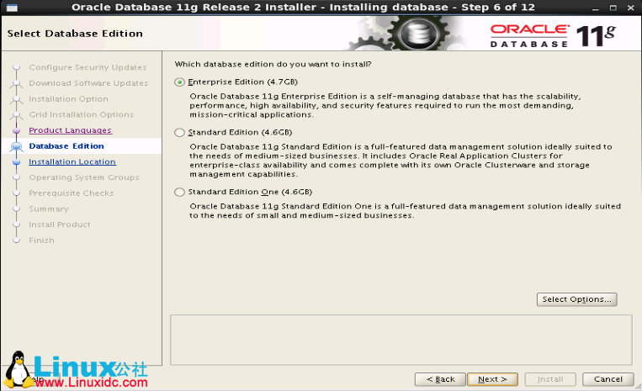The width and height of the screenshot is (642, 391).
Task: Click the Prerequisite Checks step label
Action: (x=72, y=193)
